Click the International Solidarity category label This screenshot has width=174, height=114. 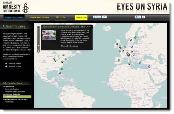click(x=11, y=94)
